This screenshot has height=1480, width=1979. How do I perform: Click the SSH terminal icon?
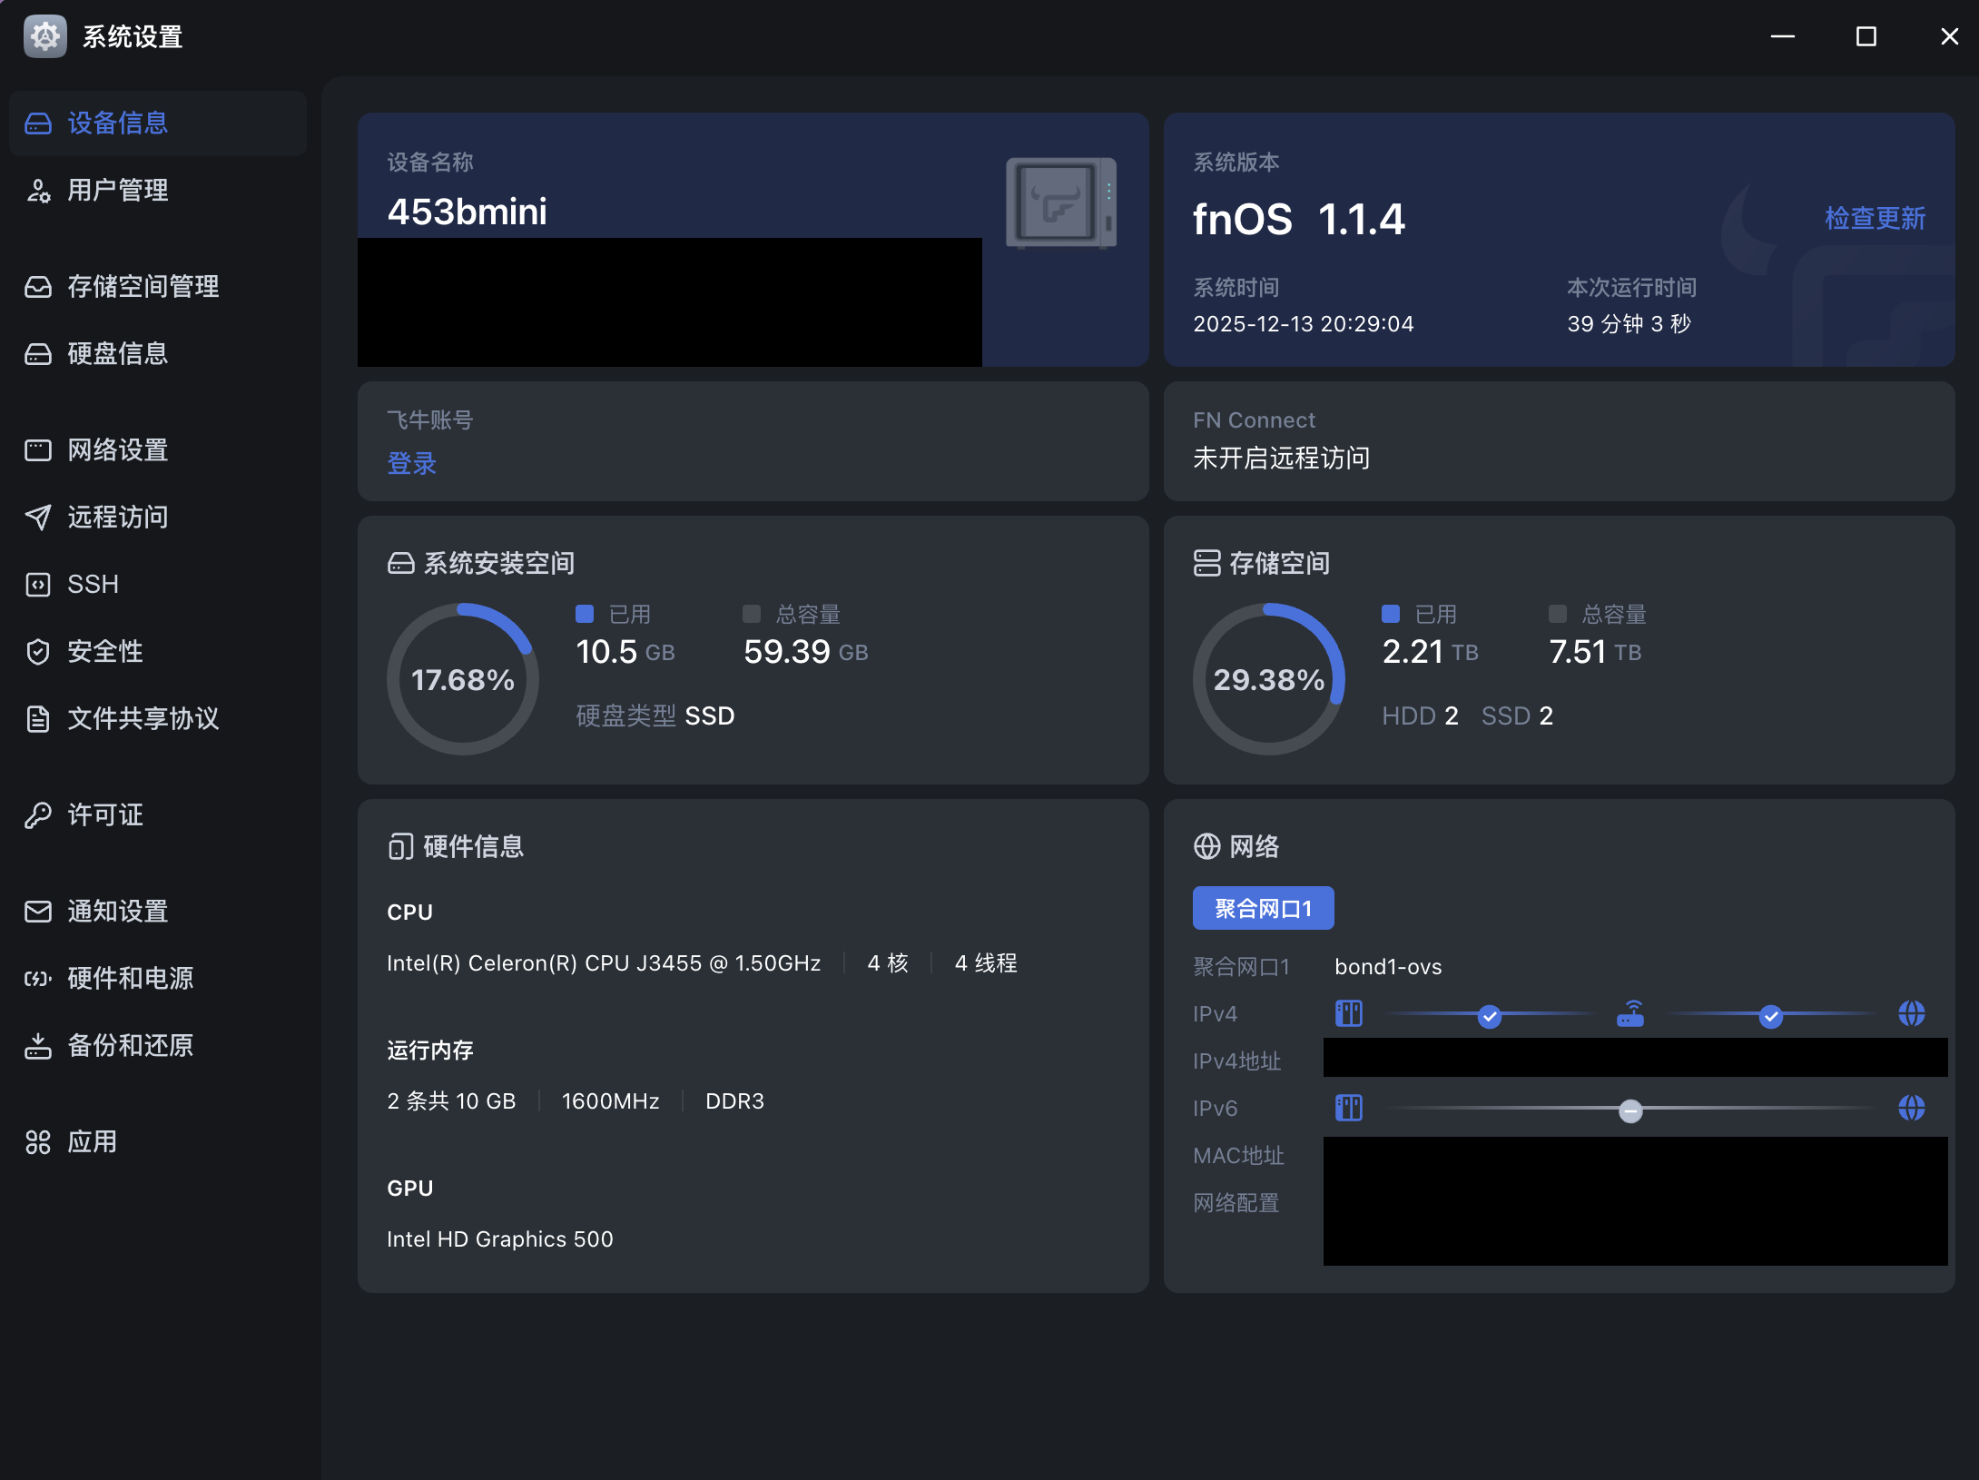38,585
